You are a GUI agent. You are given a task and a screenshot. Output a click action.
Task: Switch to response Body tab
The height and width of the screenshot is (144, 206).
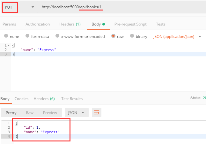point(5,99)
